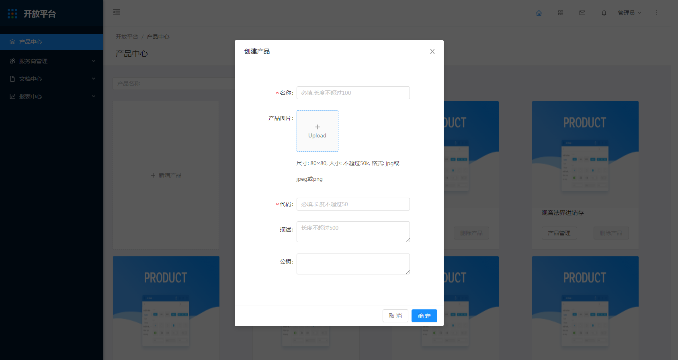Click the 文档中心 document icon

coord(12,79)
